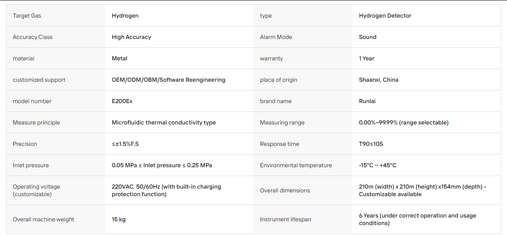
Task: Select the 'Hydrogen' target gas value
Action: (x=125, y=16)
